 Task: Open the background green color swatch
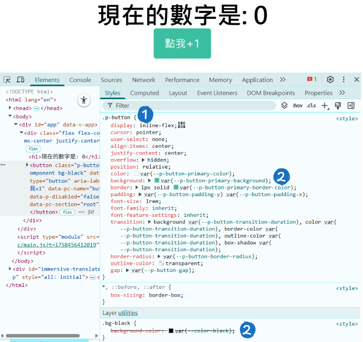click(157, 180)
